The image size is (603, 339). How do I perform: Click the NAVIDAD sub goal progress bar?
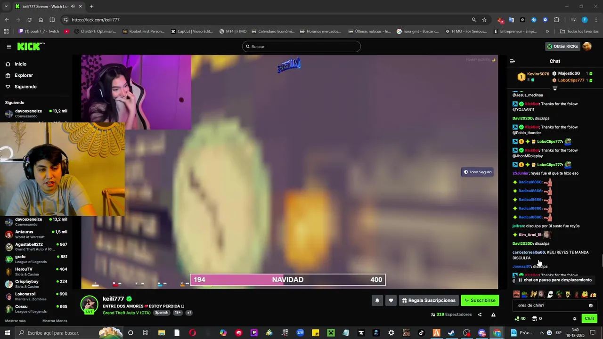pyautogui.click(x=288, y=280)
